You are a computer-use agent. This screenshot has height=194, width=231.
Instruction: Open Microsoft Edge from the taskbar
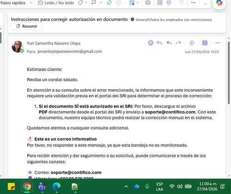pos(56,187)
